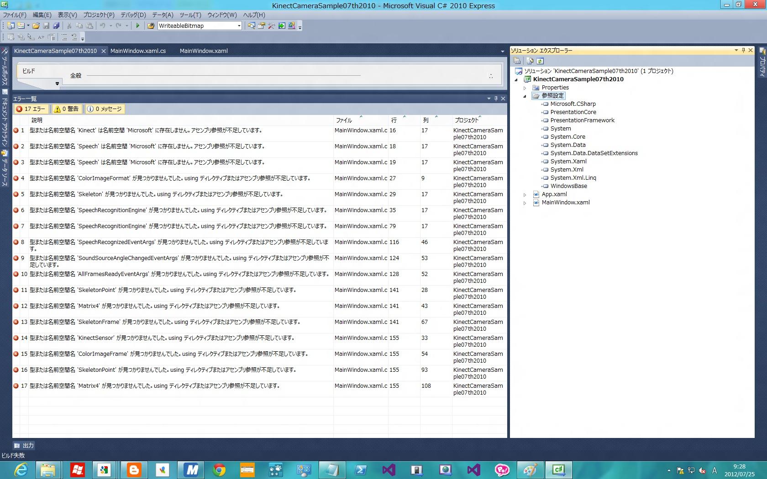
Task: Close the KinectCameraSample07th2010 document tab
Action: click(104, 51)
